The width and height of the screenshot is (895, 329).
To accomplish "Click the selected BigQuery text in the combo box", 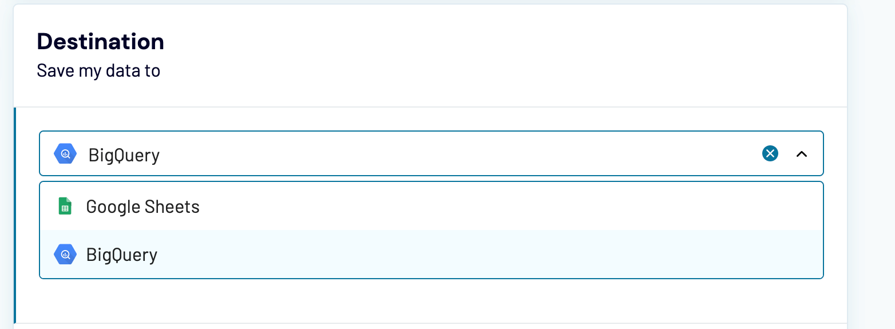I will tap(124, 155).
